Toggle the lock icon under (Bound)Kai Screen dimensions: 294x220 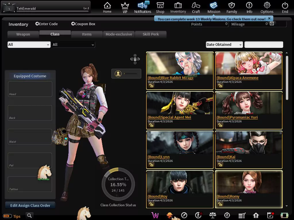(x=220, y=165)
